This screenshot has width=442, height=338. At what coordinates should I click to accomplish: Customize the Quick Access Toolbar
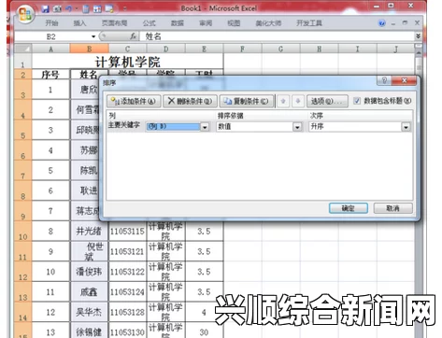[x=124, y=9]
